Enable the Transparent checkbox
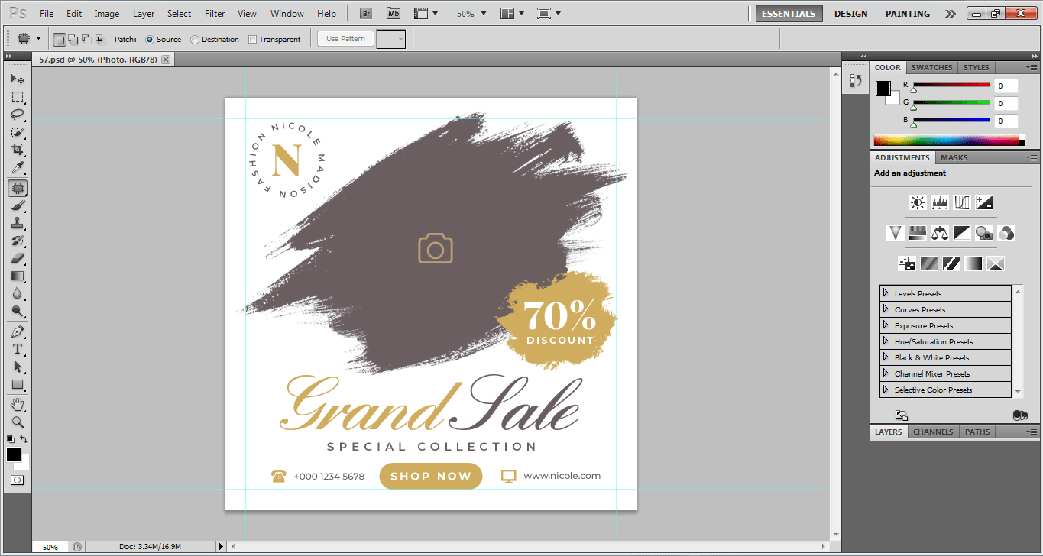 [x=253, y=40]
